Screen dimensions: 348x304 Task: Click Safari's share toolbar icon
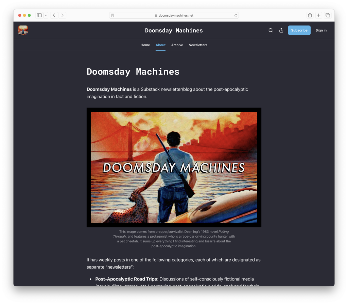pyautogui.click(x=310, y=15)
